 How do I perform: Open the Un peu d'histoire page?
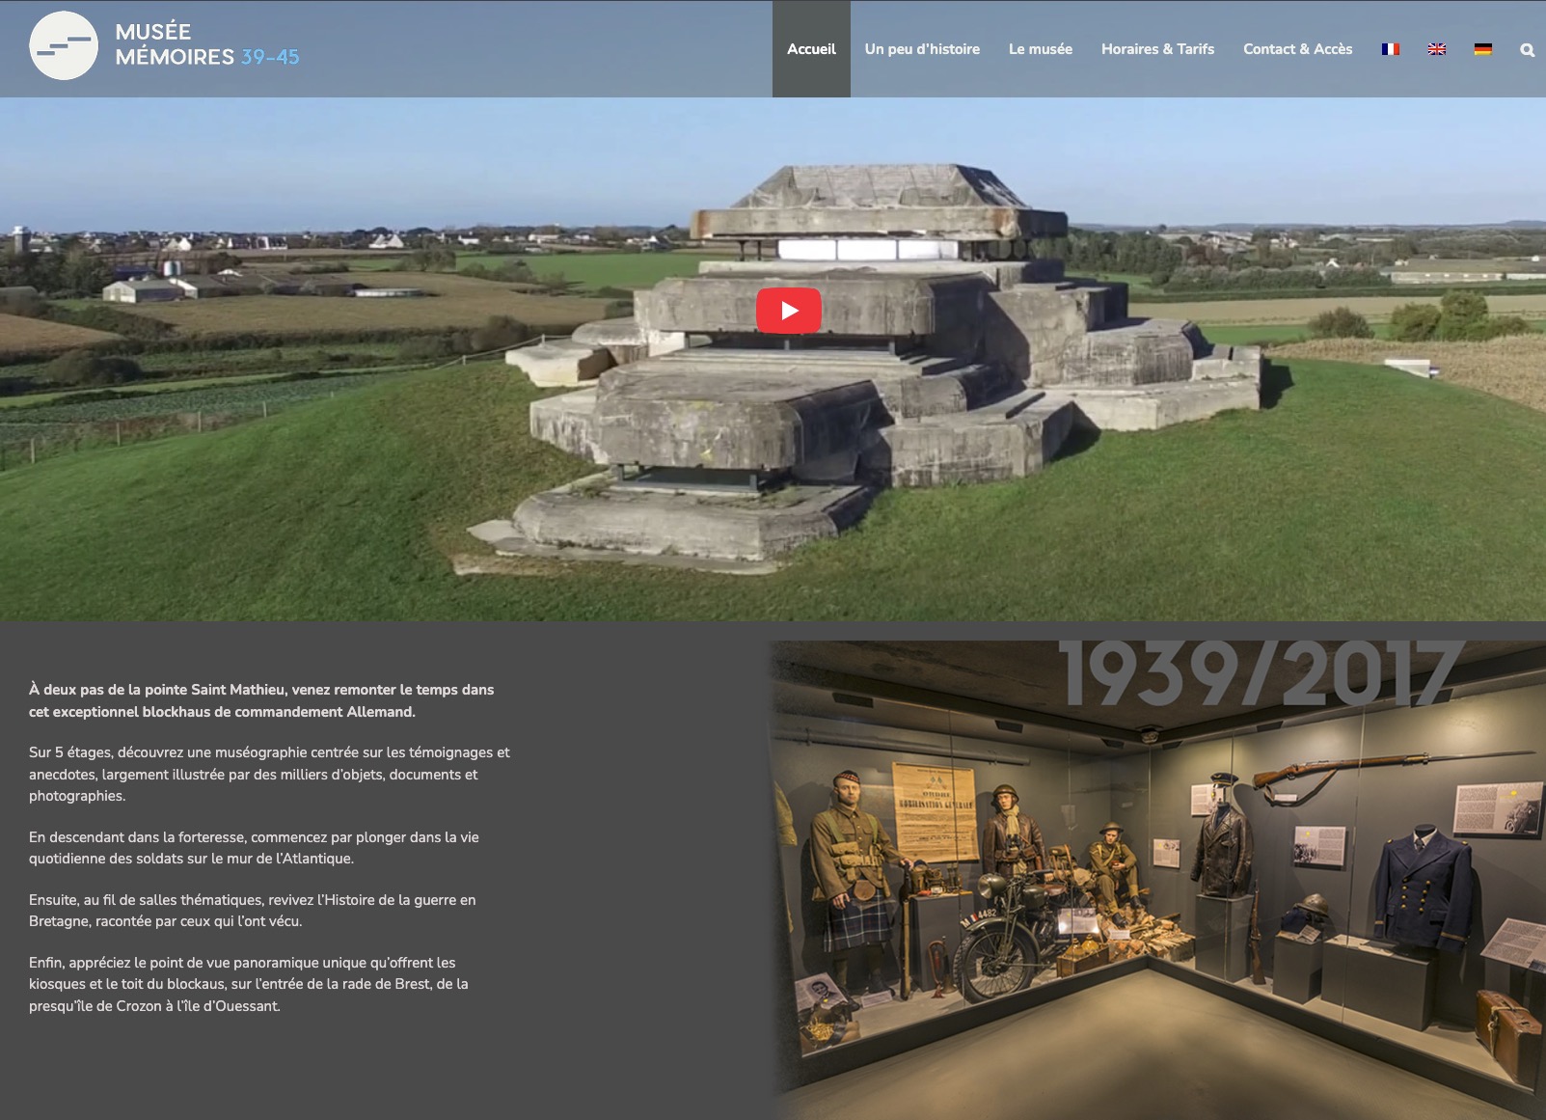coord(922,49)
